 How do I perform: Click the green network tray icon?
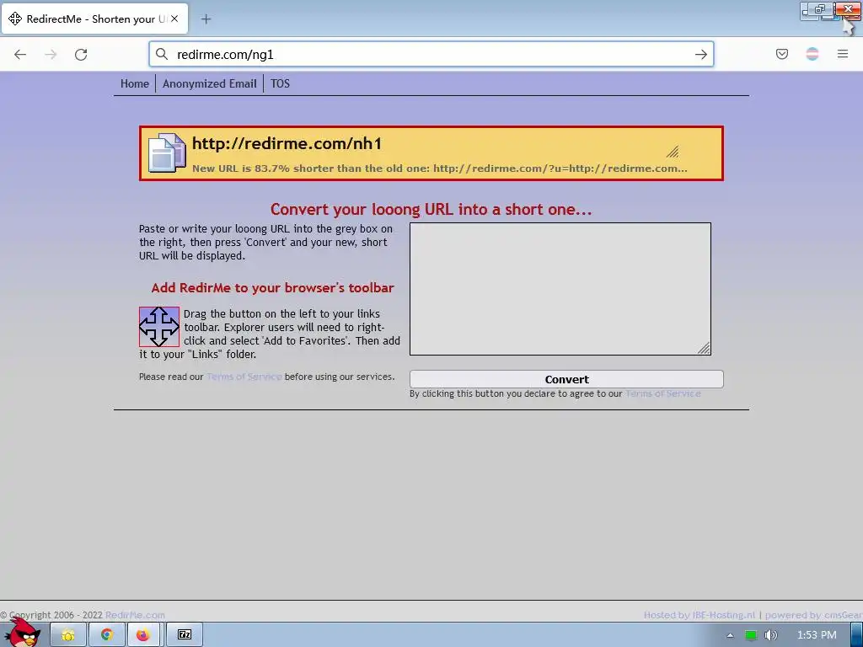(751, 635)
